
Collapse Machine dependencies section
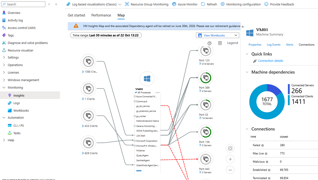tap(247, 72)
